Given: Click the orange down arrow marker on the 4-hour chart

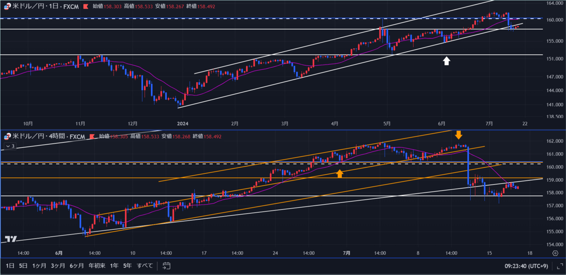Looking at the screenshot, I should tap(458, 135).
